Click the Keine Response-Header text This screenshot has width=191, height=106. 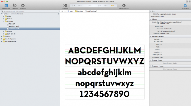(170, 69)
